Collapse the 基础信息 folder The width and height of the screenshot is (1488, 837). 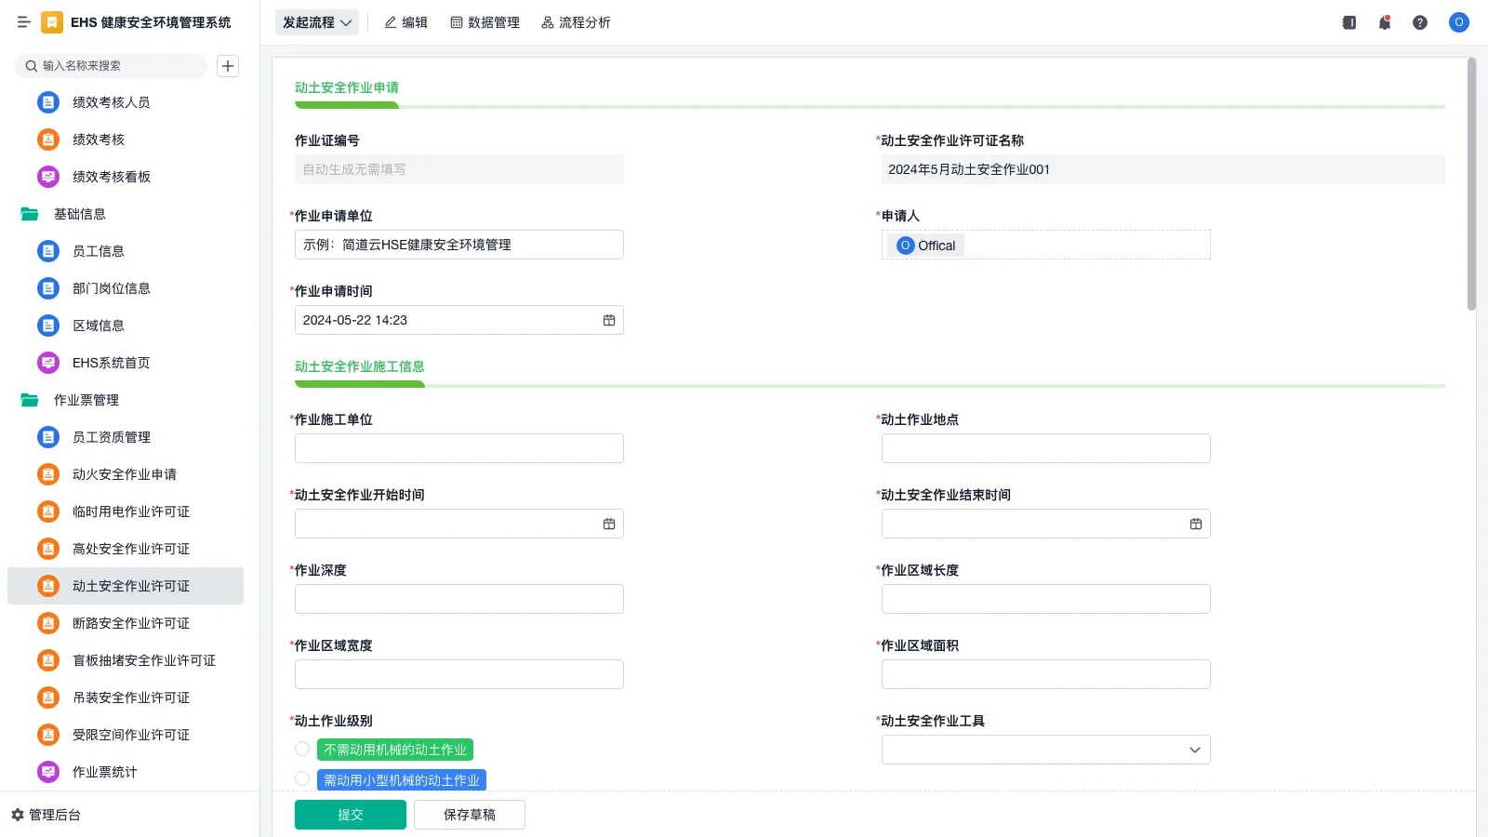click(30, 214)
